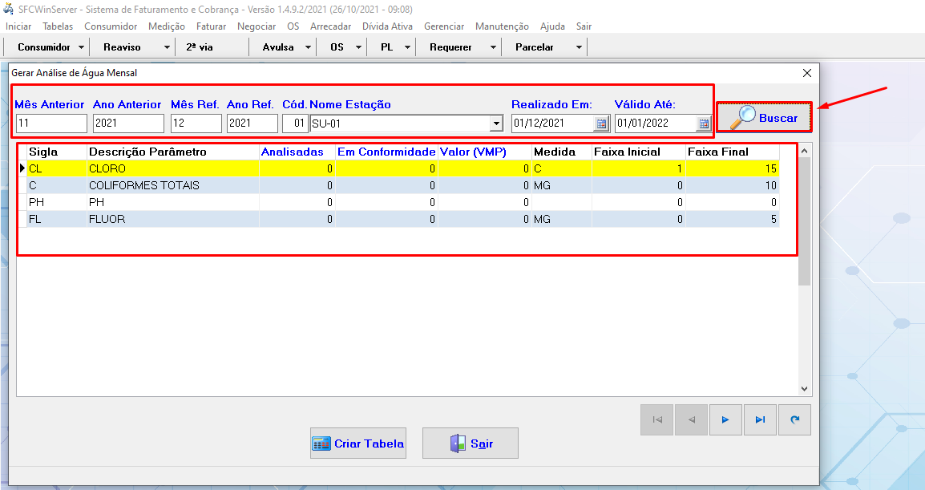925x490 pixels.
Task: Open the Realizado Em calendar picker
Action: (601, 124)
